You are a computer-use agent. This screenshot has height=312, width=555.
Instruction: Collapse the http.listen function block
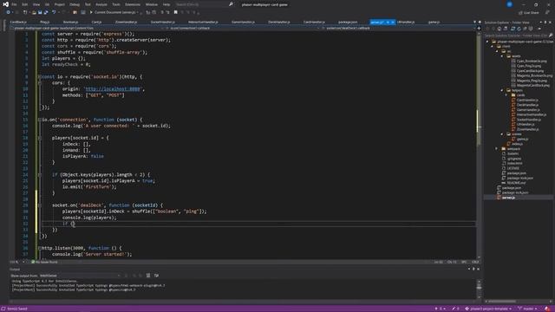point(39,249)
